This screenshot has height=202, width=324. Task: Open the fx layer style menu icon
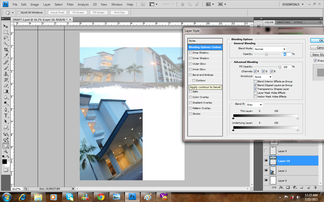pyautogui.click(x=281, y=188)
